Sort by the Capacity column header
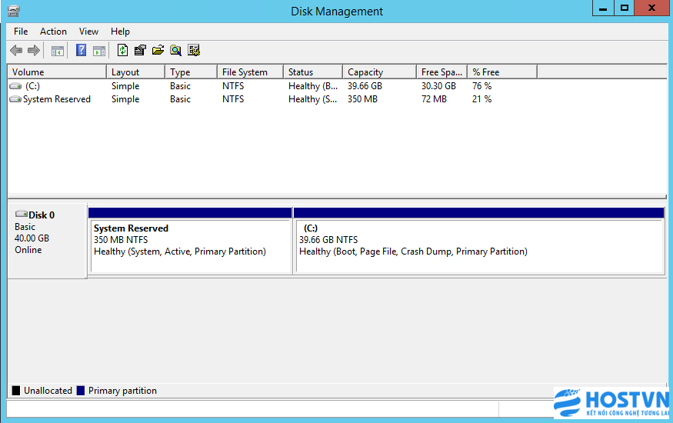This screenshot has height=423, width=673. (x=379, y=72)
